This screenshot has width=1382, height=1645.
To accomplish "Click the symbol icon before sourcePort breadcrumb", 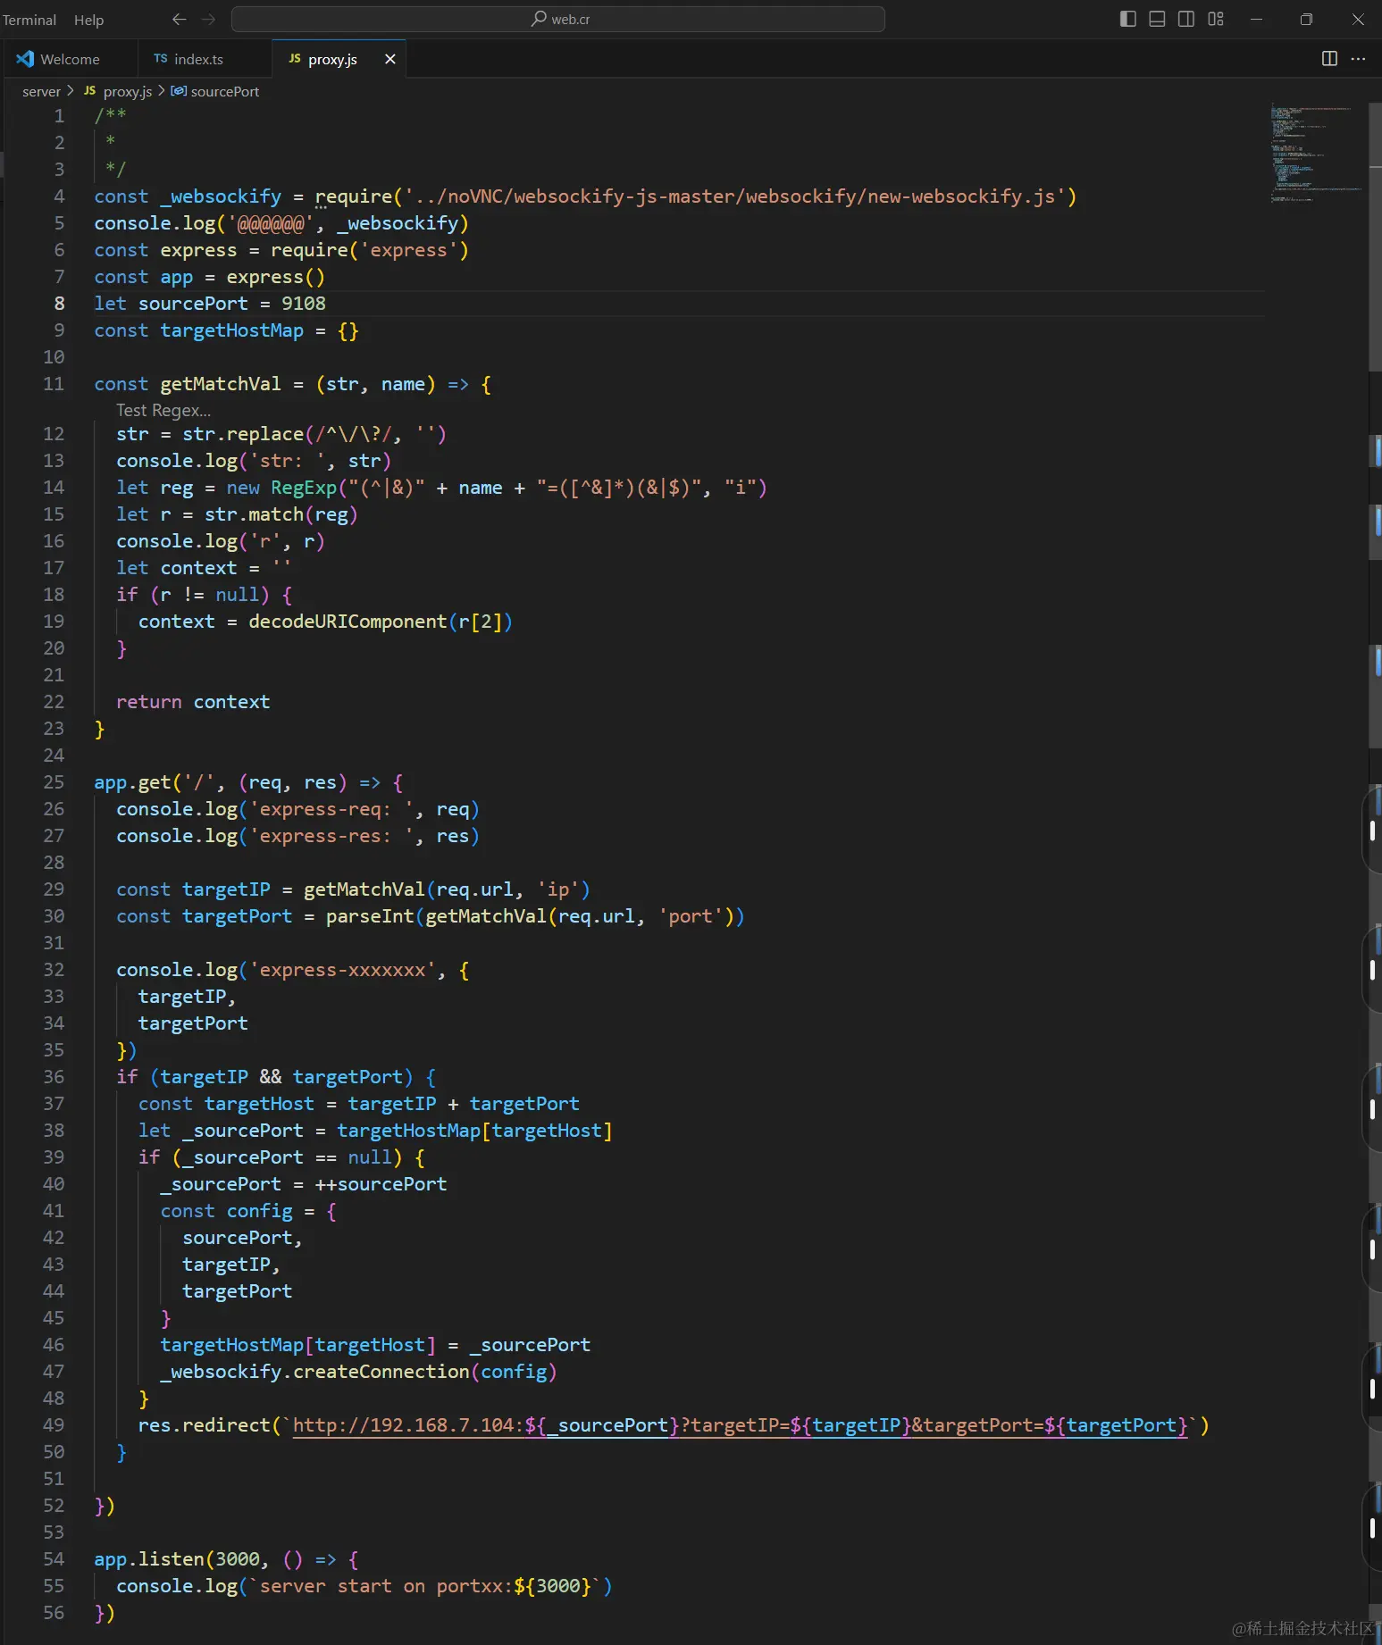I will coord(179,90).
